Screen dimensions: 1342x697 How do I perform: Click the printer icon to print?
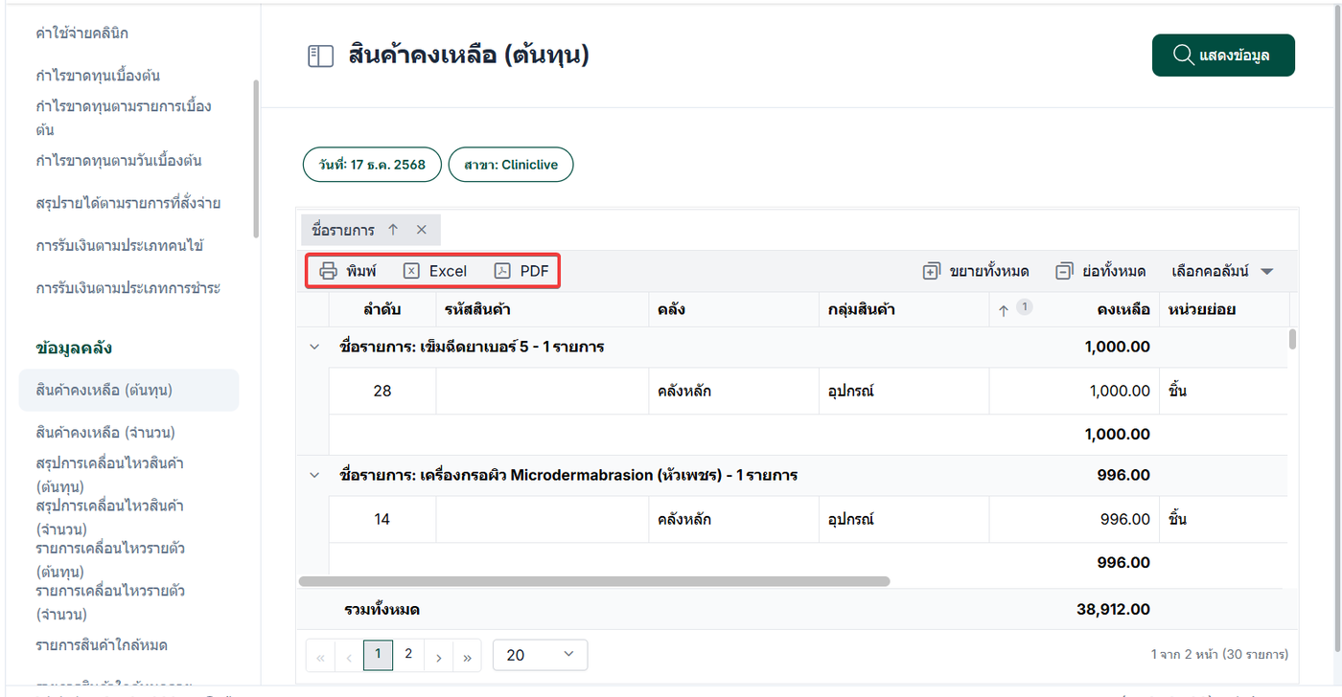click(328, 271)
